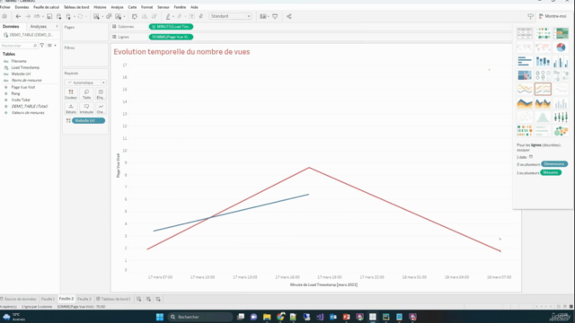Open dropdown arrow next to new worksheet icon
The image size is (575, 323).
coord(102,16)
